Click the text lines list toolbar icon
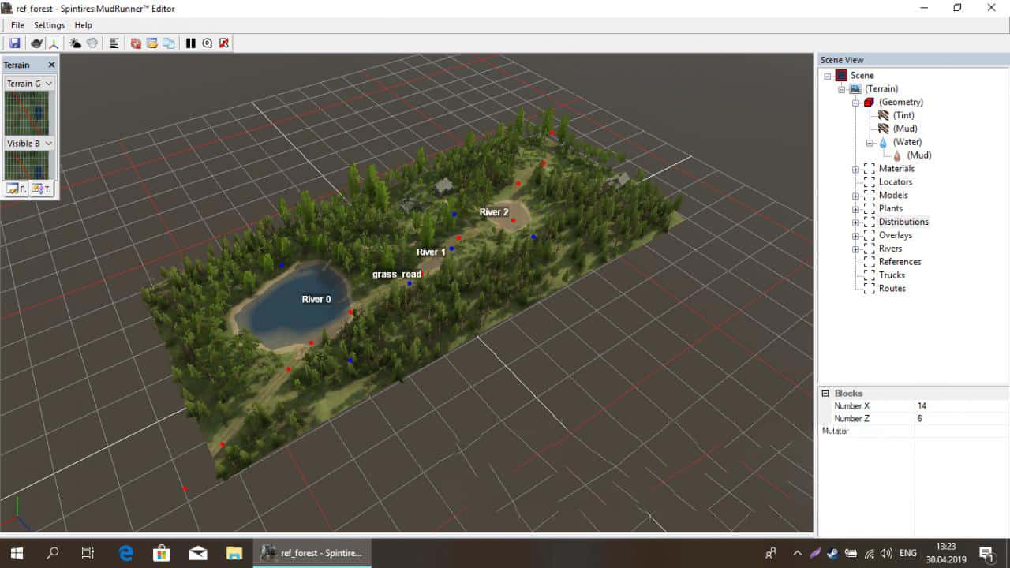Screen dimensions: 1010x568 tap(114, 43)
